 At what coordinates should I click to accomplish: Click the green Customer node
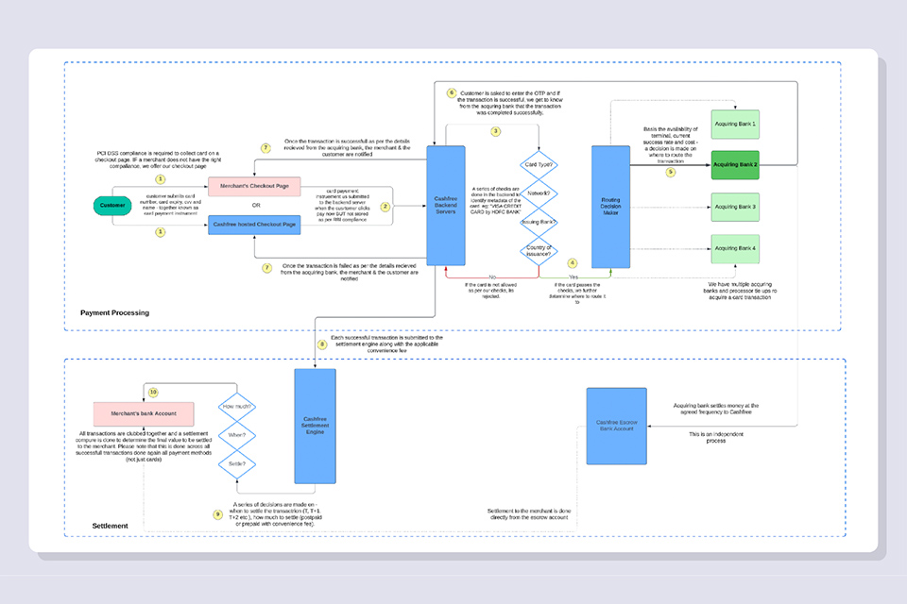(x=112, y=206)
